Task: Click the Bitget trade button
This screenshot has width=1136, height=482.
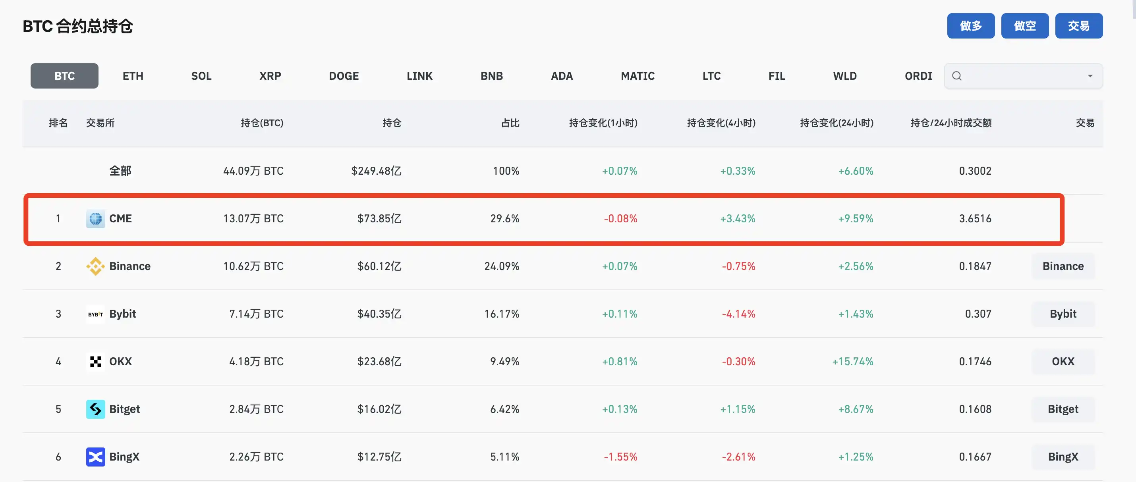Action: point(1063,409)
